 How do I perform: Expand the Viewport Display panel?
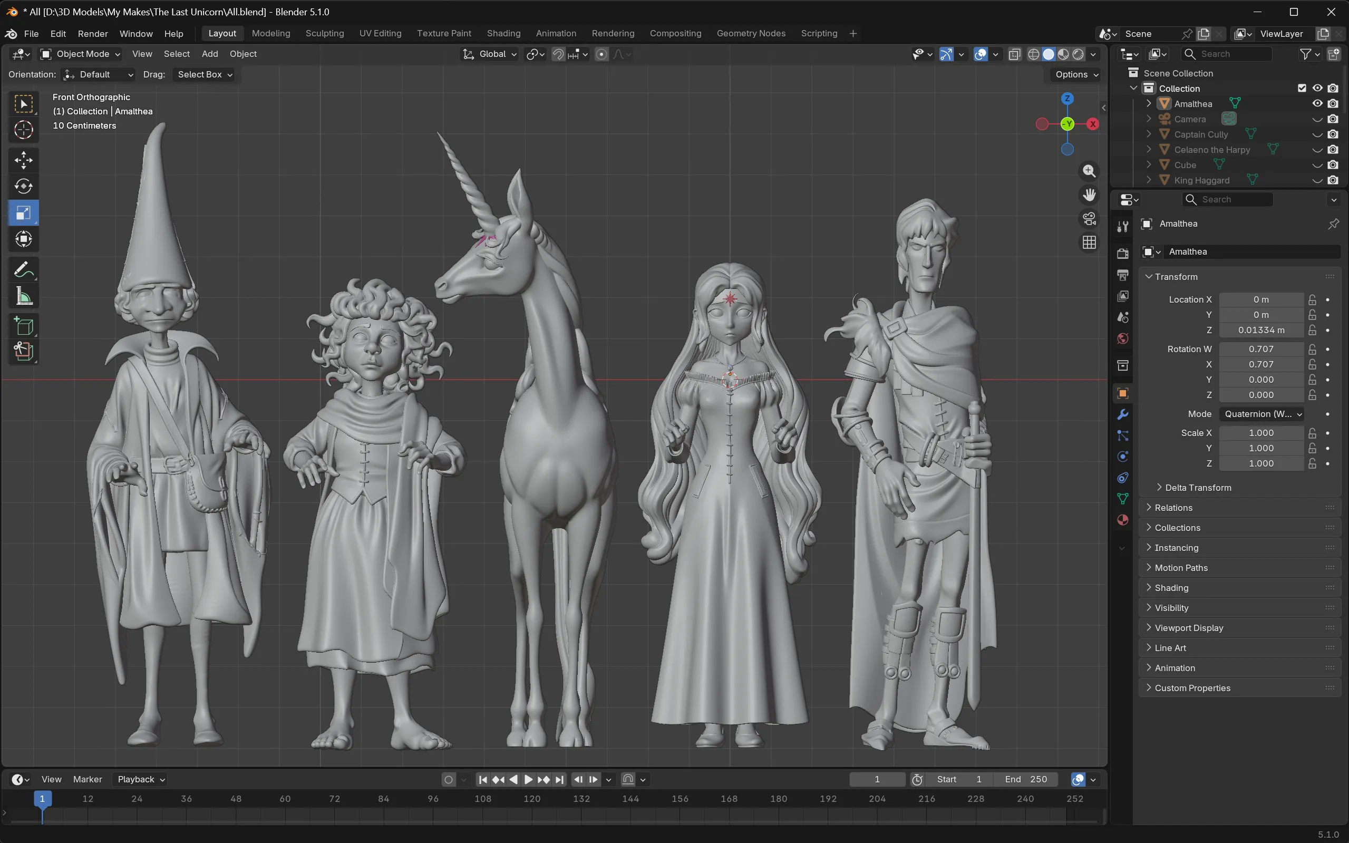click(1240, 628)
